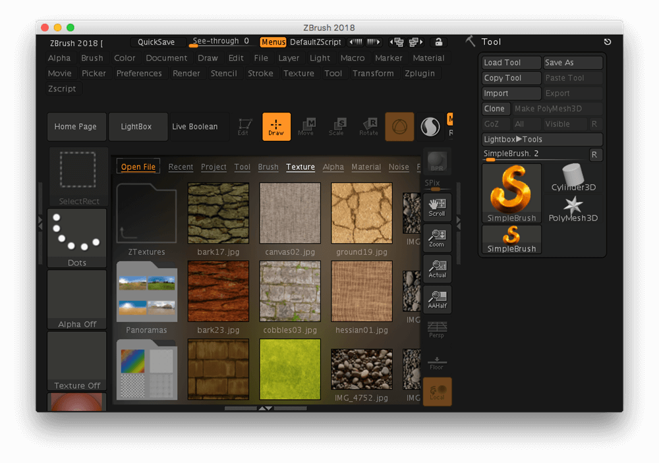This screenshot has width=659, height=463.
Task: Click Import button in Tool palette
Action: click(x=511, y=94)
